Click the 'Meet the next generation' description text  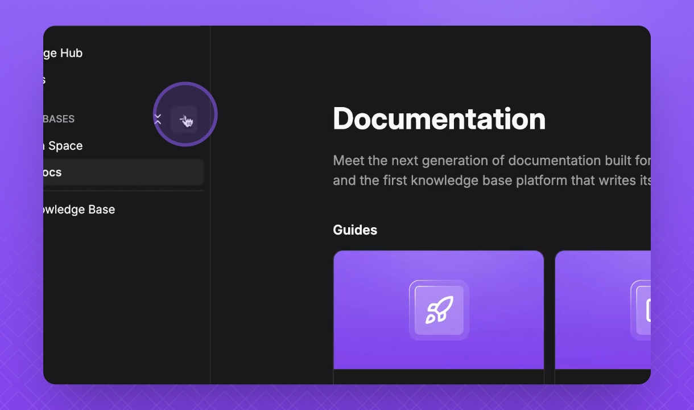(491, 170)
